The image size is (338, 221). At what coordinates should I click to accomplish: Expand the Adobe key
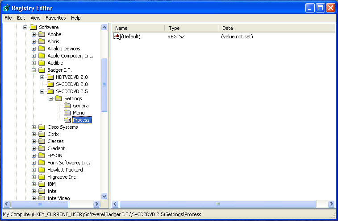point(33,34)
